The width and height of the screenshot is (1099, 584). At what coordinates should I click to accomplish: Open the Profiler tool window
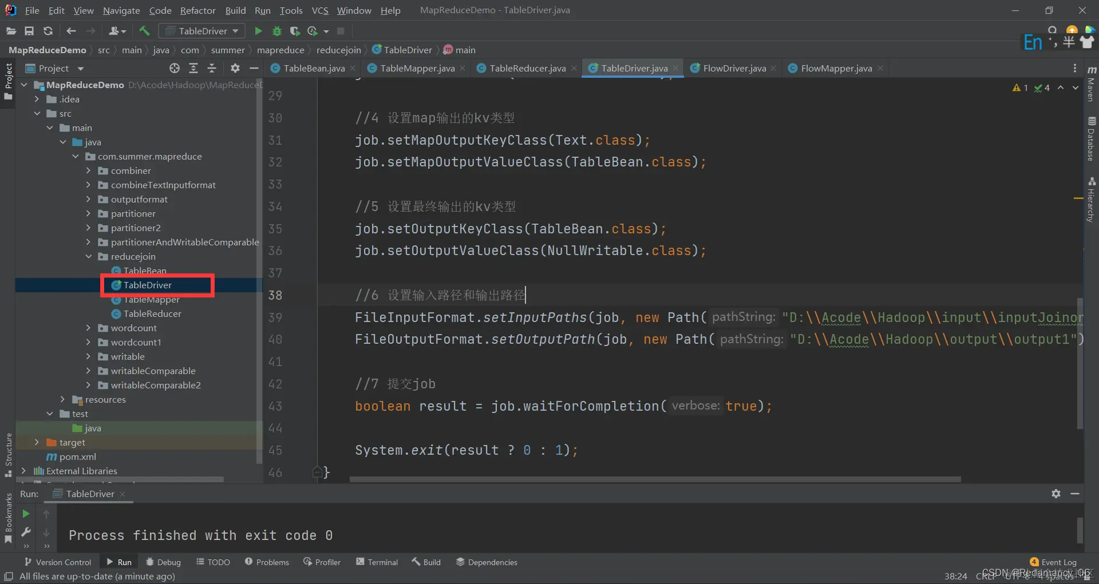coord(322,562)
